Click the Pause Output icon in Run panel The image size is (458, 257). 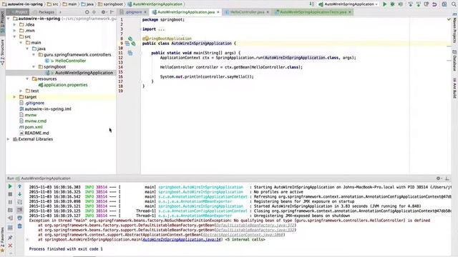point(10,202)
